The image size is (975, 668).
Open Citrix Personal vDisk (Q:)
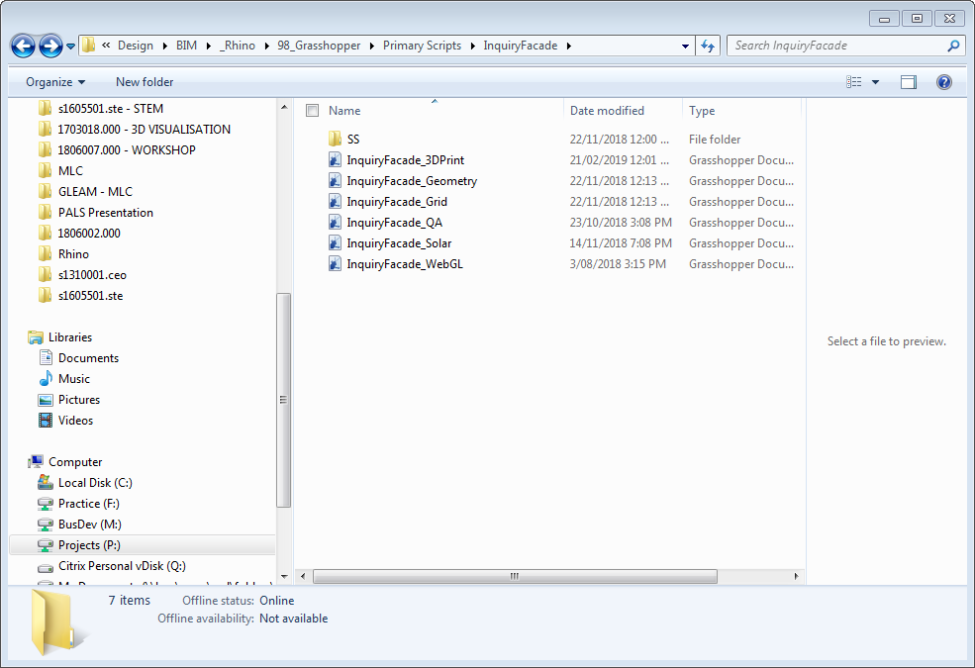(122, 566)
